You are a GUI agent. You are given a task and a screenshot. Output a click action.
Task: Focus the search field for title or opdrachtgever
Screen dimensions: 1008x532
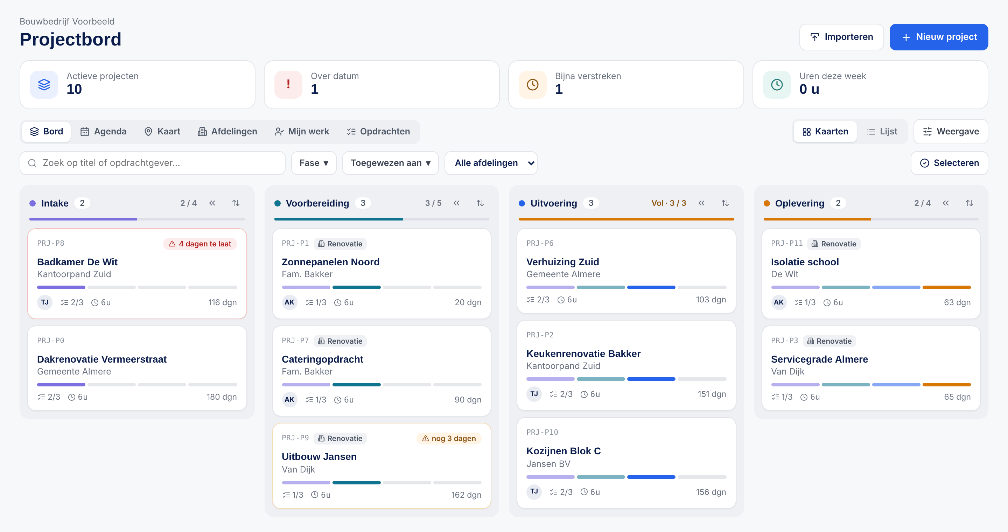[153, 163]
